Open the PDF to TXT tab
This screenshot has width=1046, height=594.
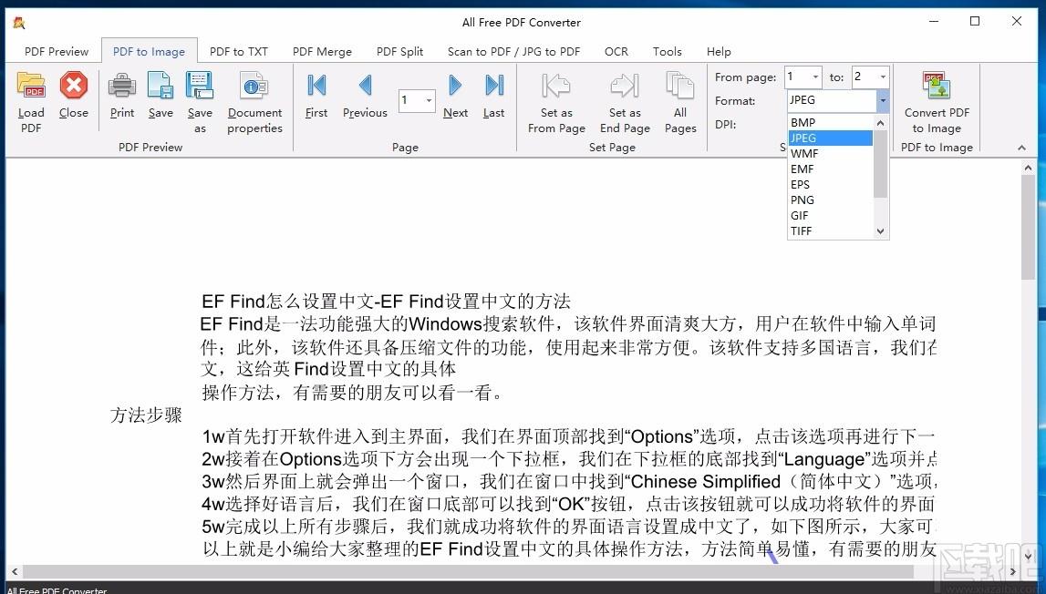239,51
